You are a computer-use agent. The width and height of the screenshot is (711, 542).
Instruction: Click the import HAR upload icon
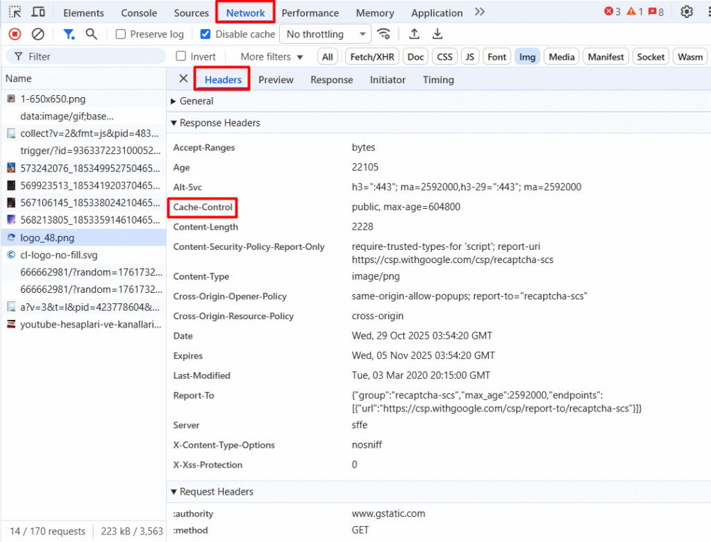pos(415,34)
